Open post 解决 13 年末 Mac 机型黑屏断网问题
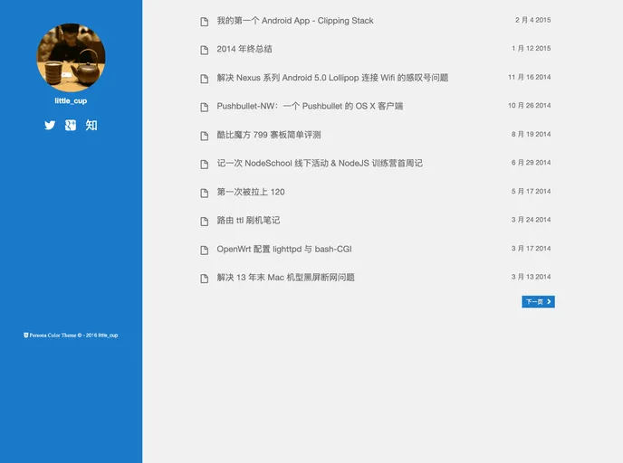The image size is (623, 463). [x=285, y=278]
